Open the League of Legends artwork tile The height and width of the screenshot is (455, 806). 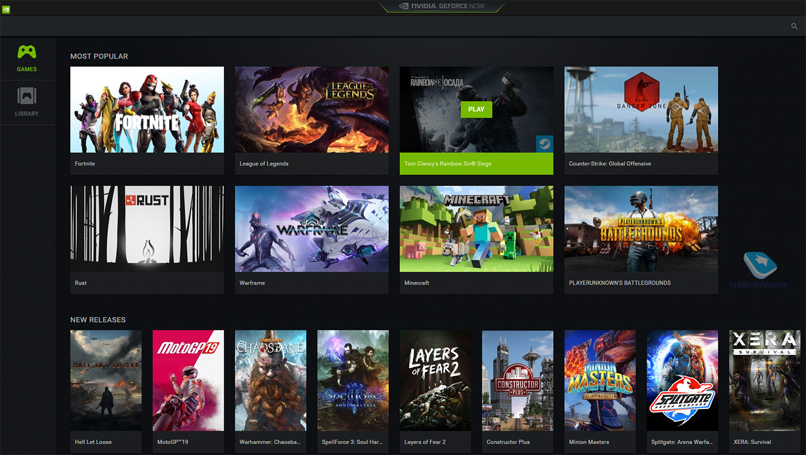tap(311, 109)
